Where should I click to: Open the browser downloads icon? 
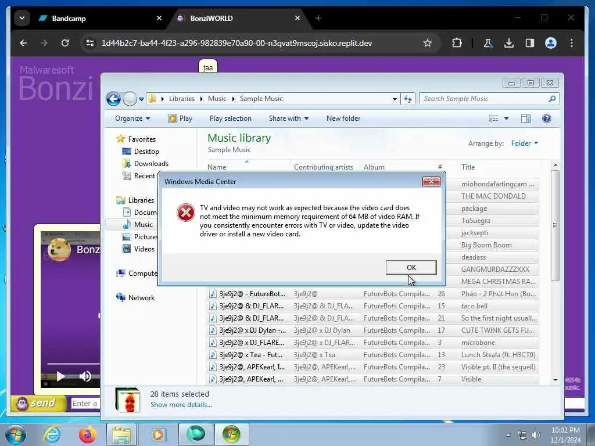(509, 43)
